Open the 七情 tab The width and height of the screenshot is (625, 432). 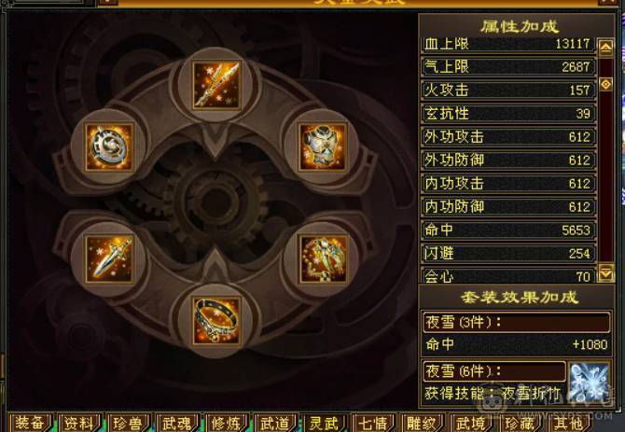point(373,424)
